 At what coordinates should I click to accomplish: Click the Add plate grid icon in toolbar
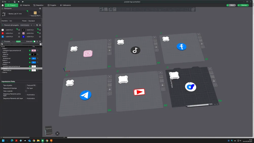(106, 9)
